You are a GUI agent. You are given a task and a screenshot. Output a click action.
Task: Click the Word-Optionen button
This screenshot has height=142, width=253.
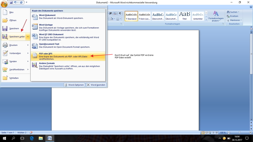(75, 85)
